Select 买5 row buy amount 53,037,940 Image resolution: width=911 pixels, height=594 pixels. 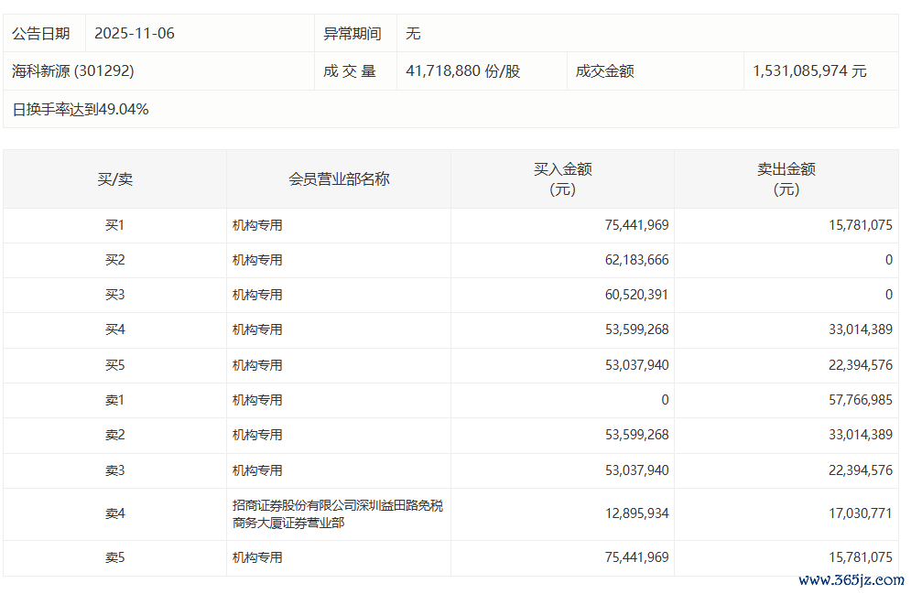click(x=636, y=365)
